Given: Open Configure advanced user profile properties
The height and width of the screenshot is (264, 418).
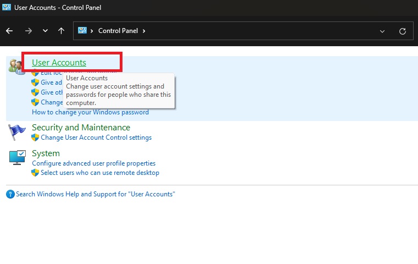Looking at the screenshot, I should coord(93,163).
